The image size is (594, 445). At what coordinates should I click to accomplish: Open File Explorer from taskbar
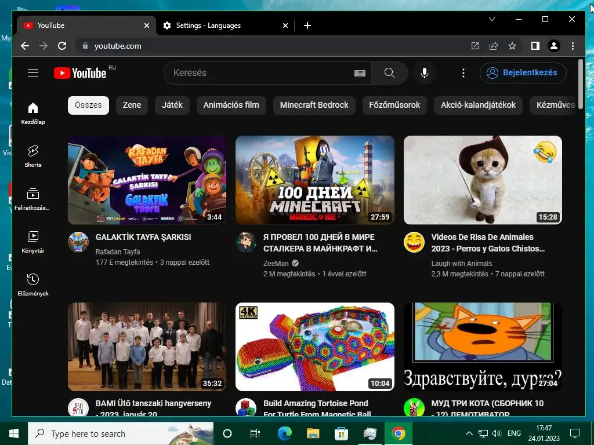[x=313, y=433]
